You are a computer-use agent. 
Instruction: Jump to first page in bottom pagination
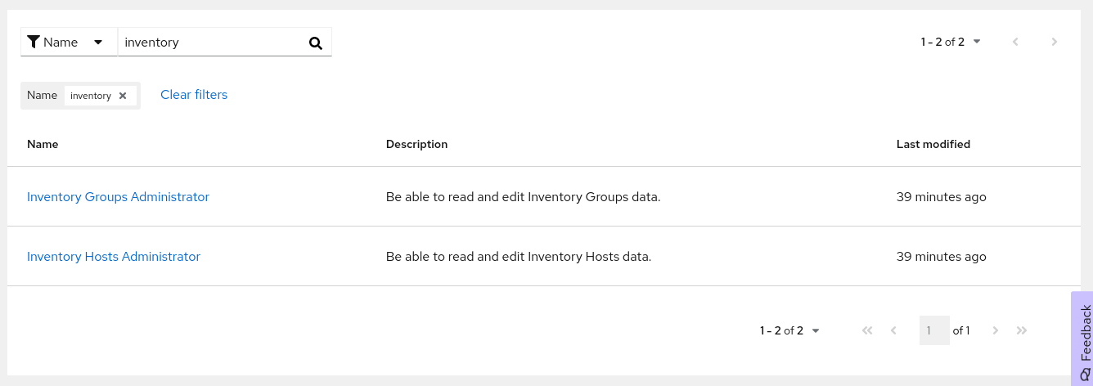click(867, 330)
